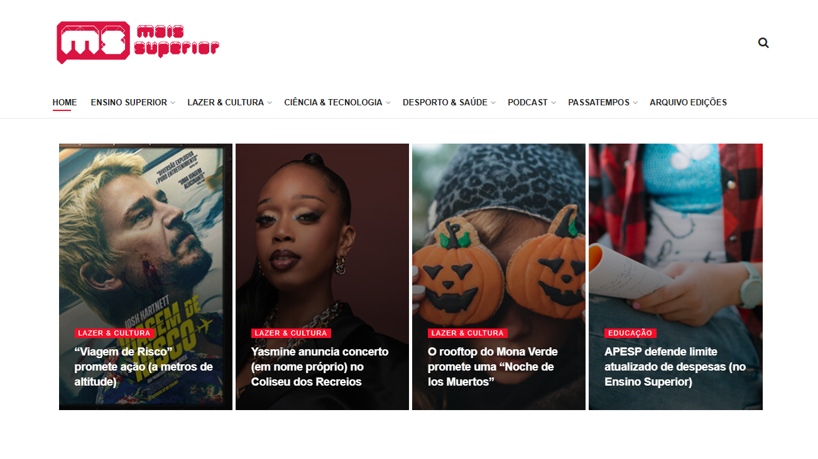This screenshot has height=459, width=818.
Task: Expand the Lazer & Cultura menu chevron
Action: (270, 103)
